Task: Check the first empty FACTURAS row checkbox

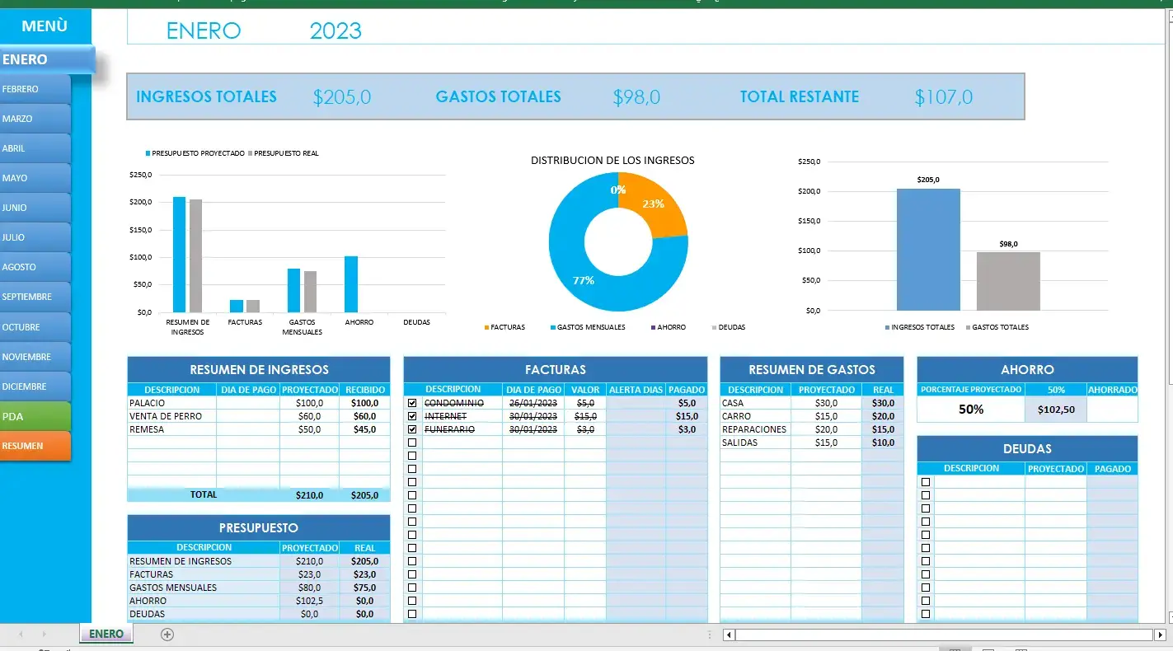Action: [412, 443]
